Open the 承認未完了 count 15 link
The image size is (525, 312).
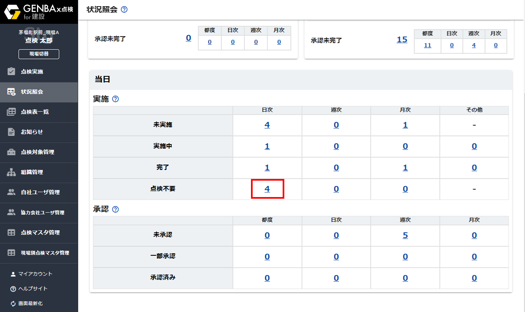[402, 39]
